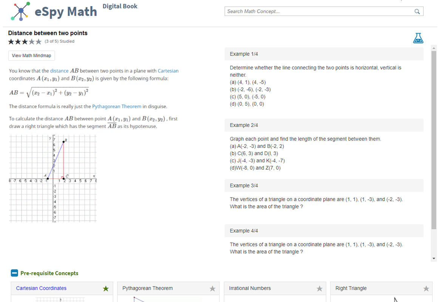442x302 pixels.
Task: Select the Example 3/4 header
Action: coord(324,185)
